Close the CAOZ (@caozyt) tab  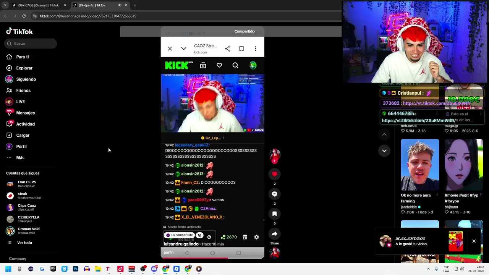pyautogui.click(x=65, y=5)
